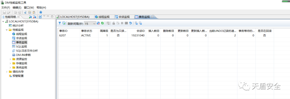Screen dimensions: 290x99
Task: Close the 性能导航 panel tab
Action: 18,17
